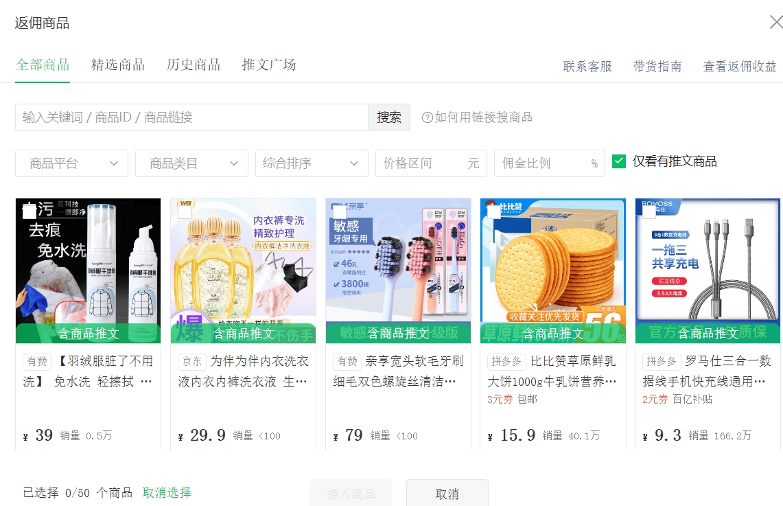Screen dimensions: 783x506
Task: Open the 商品平台 dropdown
Action: 71,163
